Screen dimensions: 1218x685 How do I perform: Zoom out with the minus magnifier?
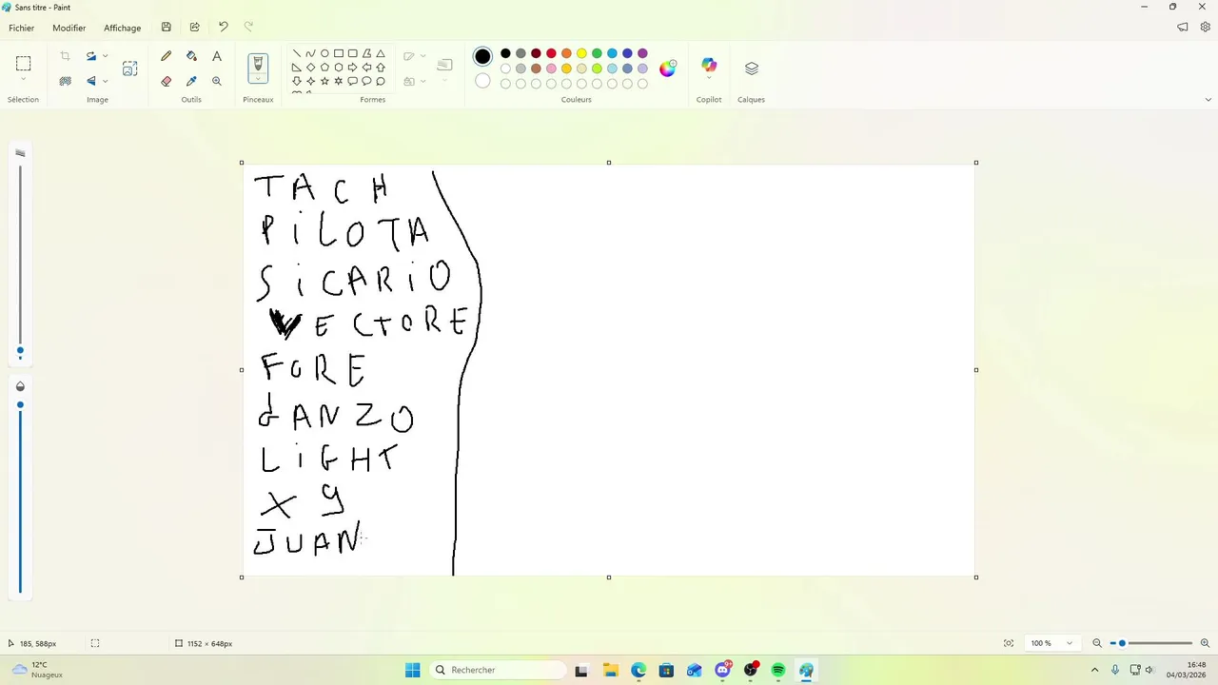coord(1097,643)
